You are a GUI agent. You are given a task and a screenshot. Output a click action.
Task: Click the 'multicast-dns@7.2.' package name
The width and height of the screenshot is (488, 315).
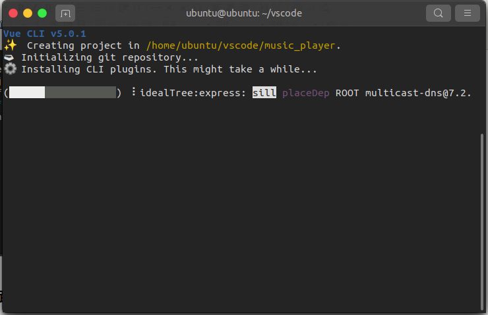tap(418, 92)
